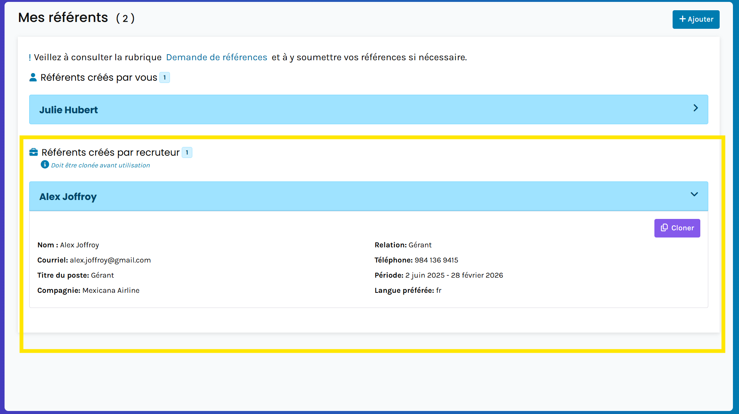The width and height of the screenshot is (739, 414).
Task: Click the info icon before clone notice
Action: (45, 164)
